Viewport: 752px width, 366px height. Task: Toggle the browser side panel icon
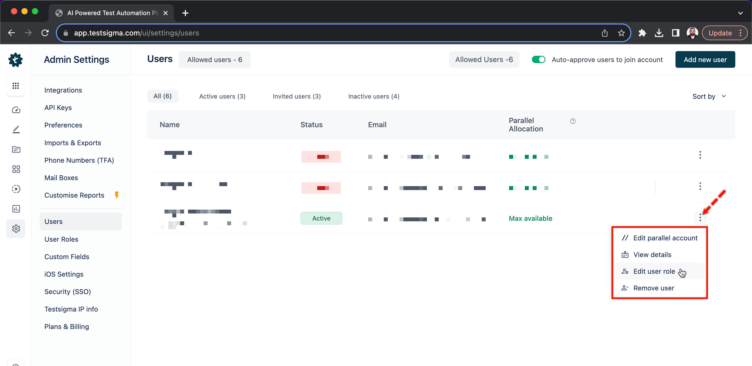coord(675,33)
